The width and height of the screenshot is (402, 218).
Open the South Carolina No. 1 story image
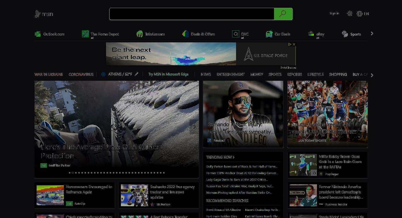pyautogui.click(x=328, y=114)
